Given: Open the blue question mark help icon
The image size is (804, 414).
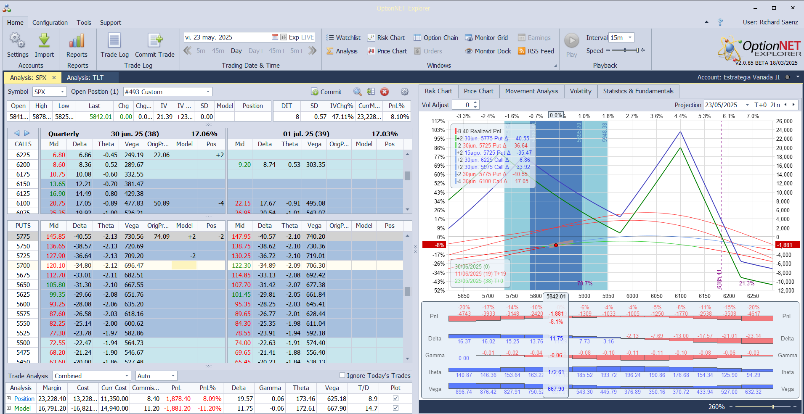Looking at the screenshot, I should click(x=720, y=22).
